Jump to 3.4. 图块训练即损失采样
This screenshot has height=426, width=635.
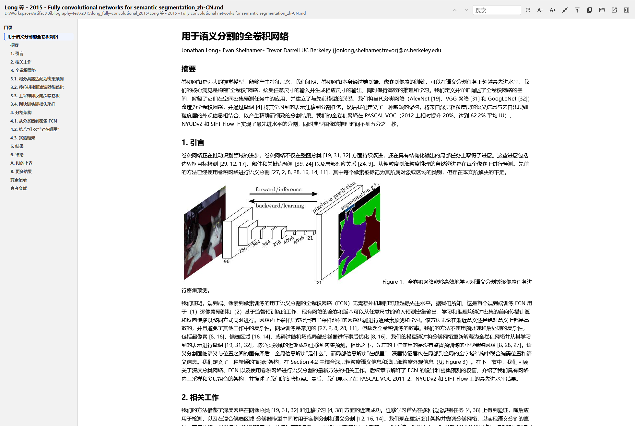(x=33, y=104)
